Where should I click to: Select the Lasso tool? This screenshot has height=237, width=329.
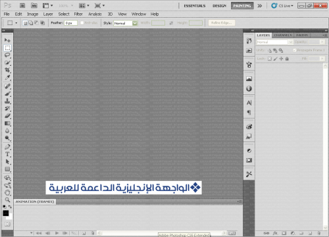(x=7, y=55)
